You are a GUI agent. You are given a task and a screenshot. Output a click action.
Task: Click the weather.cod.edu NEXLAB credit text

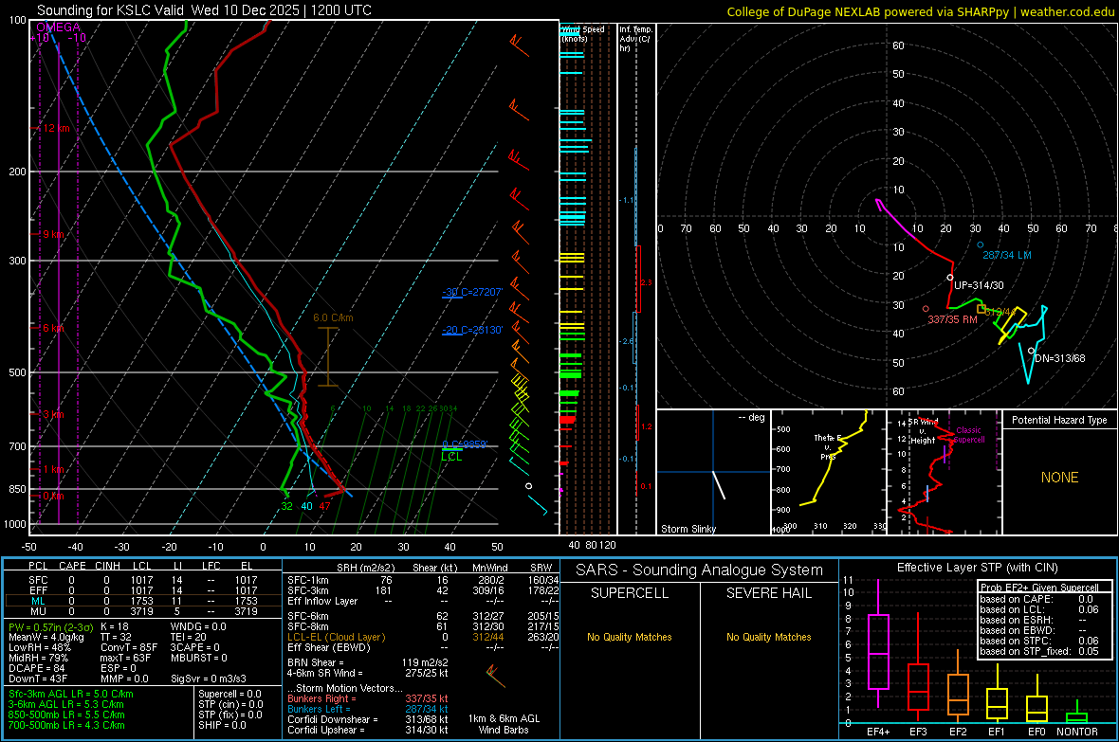tap(921, 11)
